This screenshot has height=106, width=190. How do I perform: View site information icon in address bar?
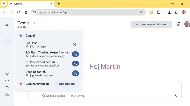(34, 12)
